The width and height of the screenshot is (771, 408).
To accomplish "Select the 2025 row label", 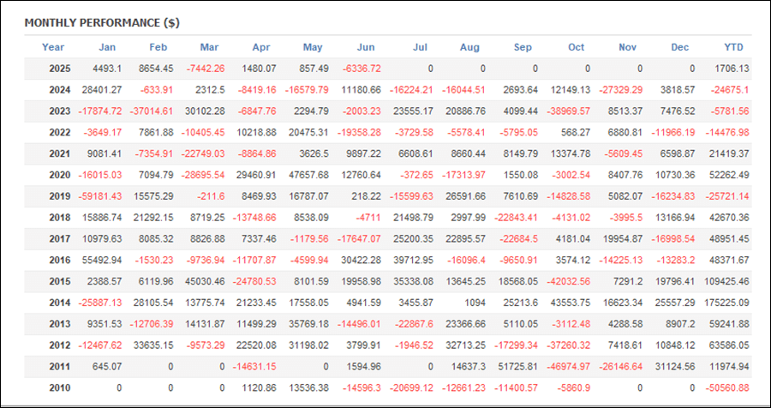I will [x=60, y=69].
